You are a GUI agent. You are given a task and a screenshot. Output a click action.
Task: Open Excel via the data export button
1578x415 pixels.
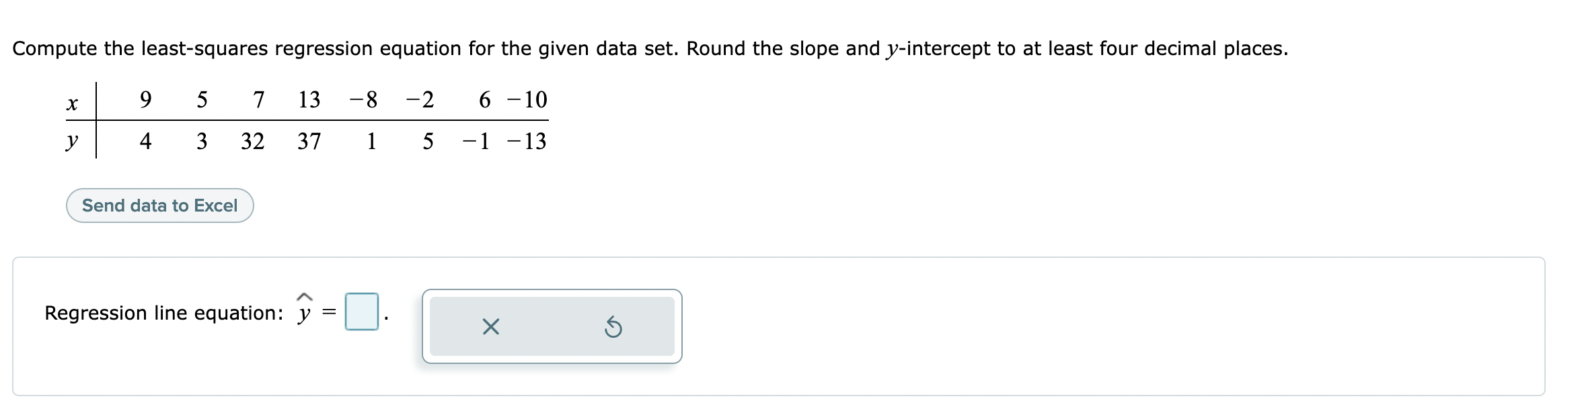(x=159, y=205)
